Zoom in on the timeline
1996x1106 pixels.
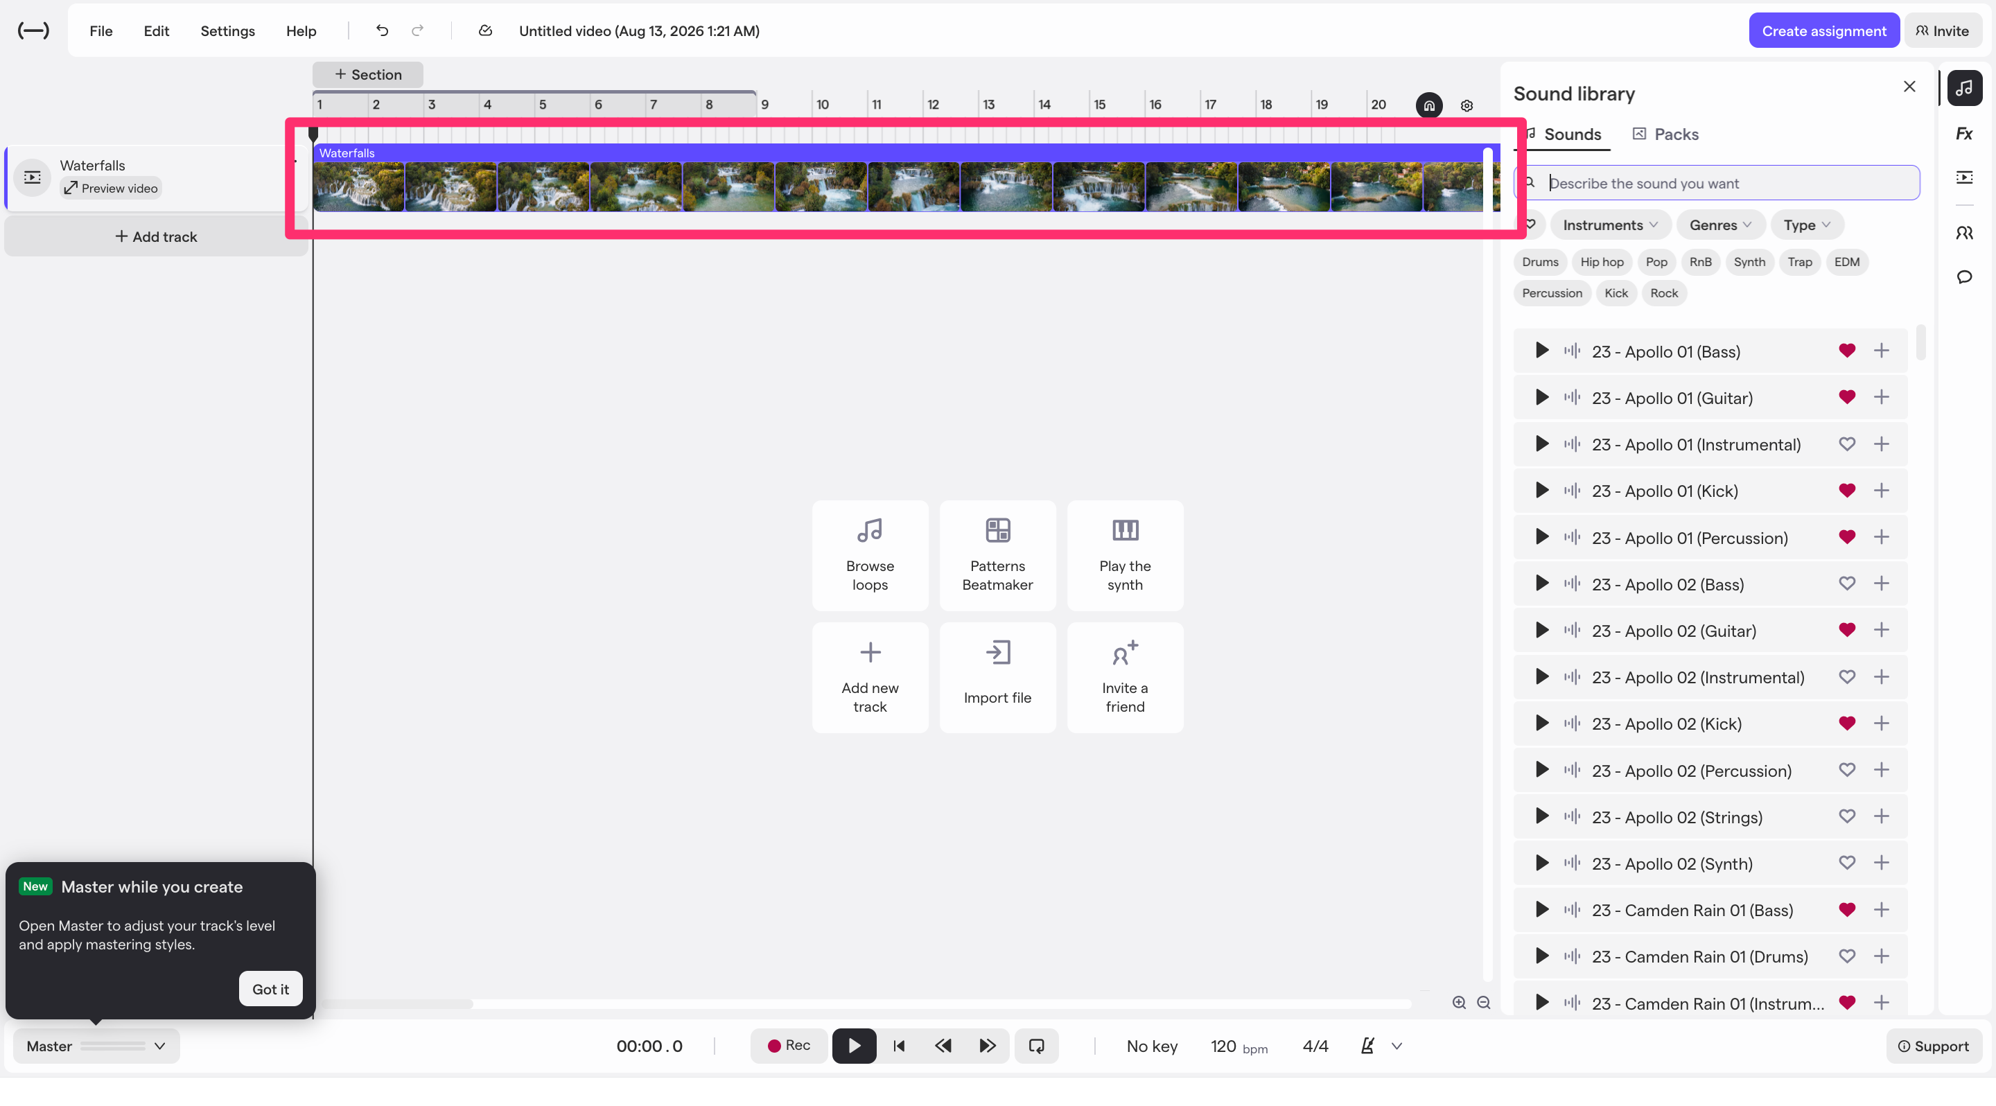click(1459, 1002)
